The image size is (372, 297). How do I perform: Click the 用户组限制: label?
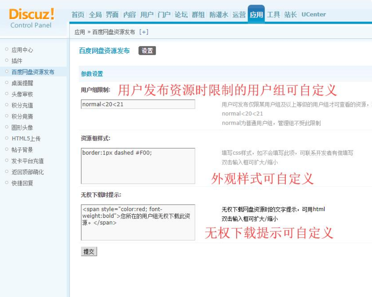[95, 90]
